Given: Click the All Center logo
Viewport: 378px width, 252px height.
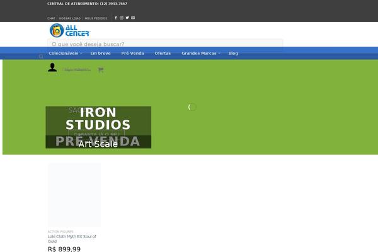Looking at the screenshot, I should coord(70,30).
